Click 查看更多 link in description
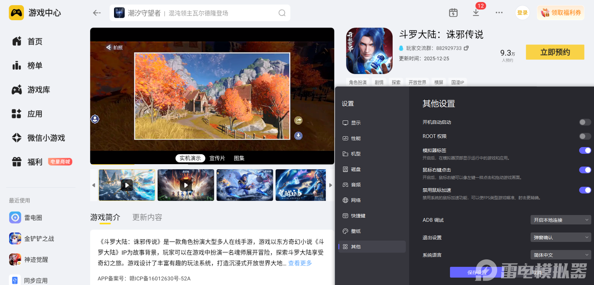Screen dimensions: 594x285 (300, 263)
